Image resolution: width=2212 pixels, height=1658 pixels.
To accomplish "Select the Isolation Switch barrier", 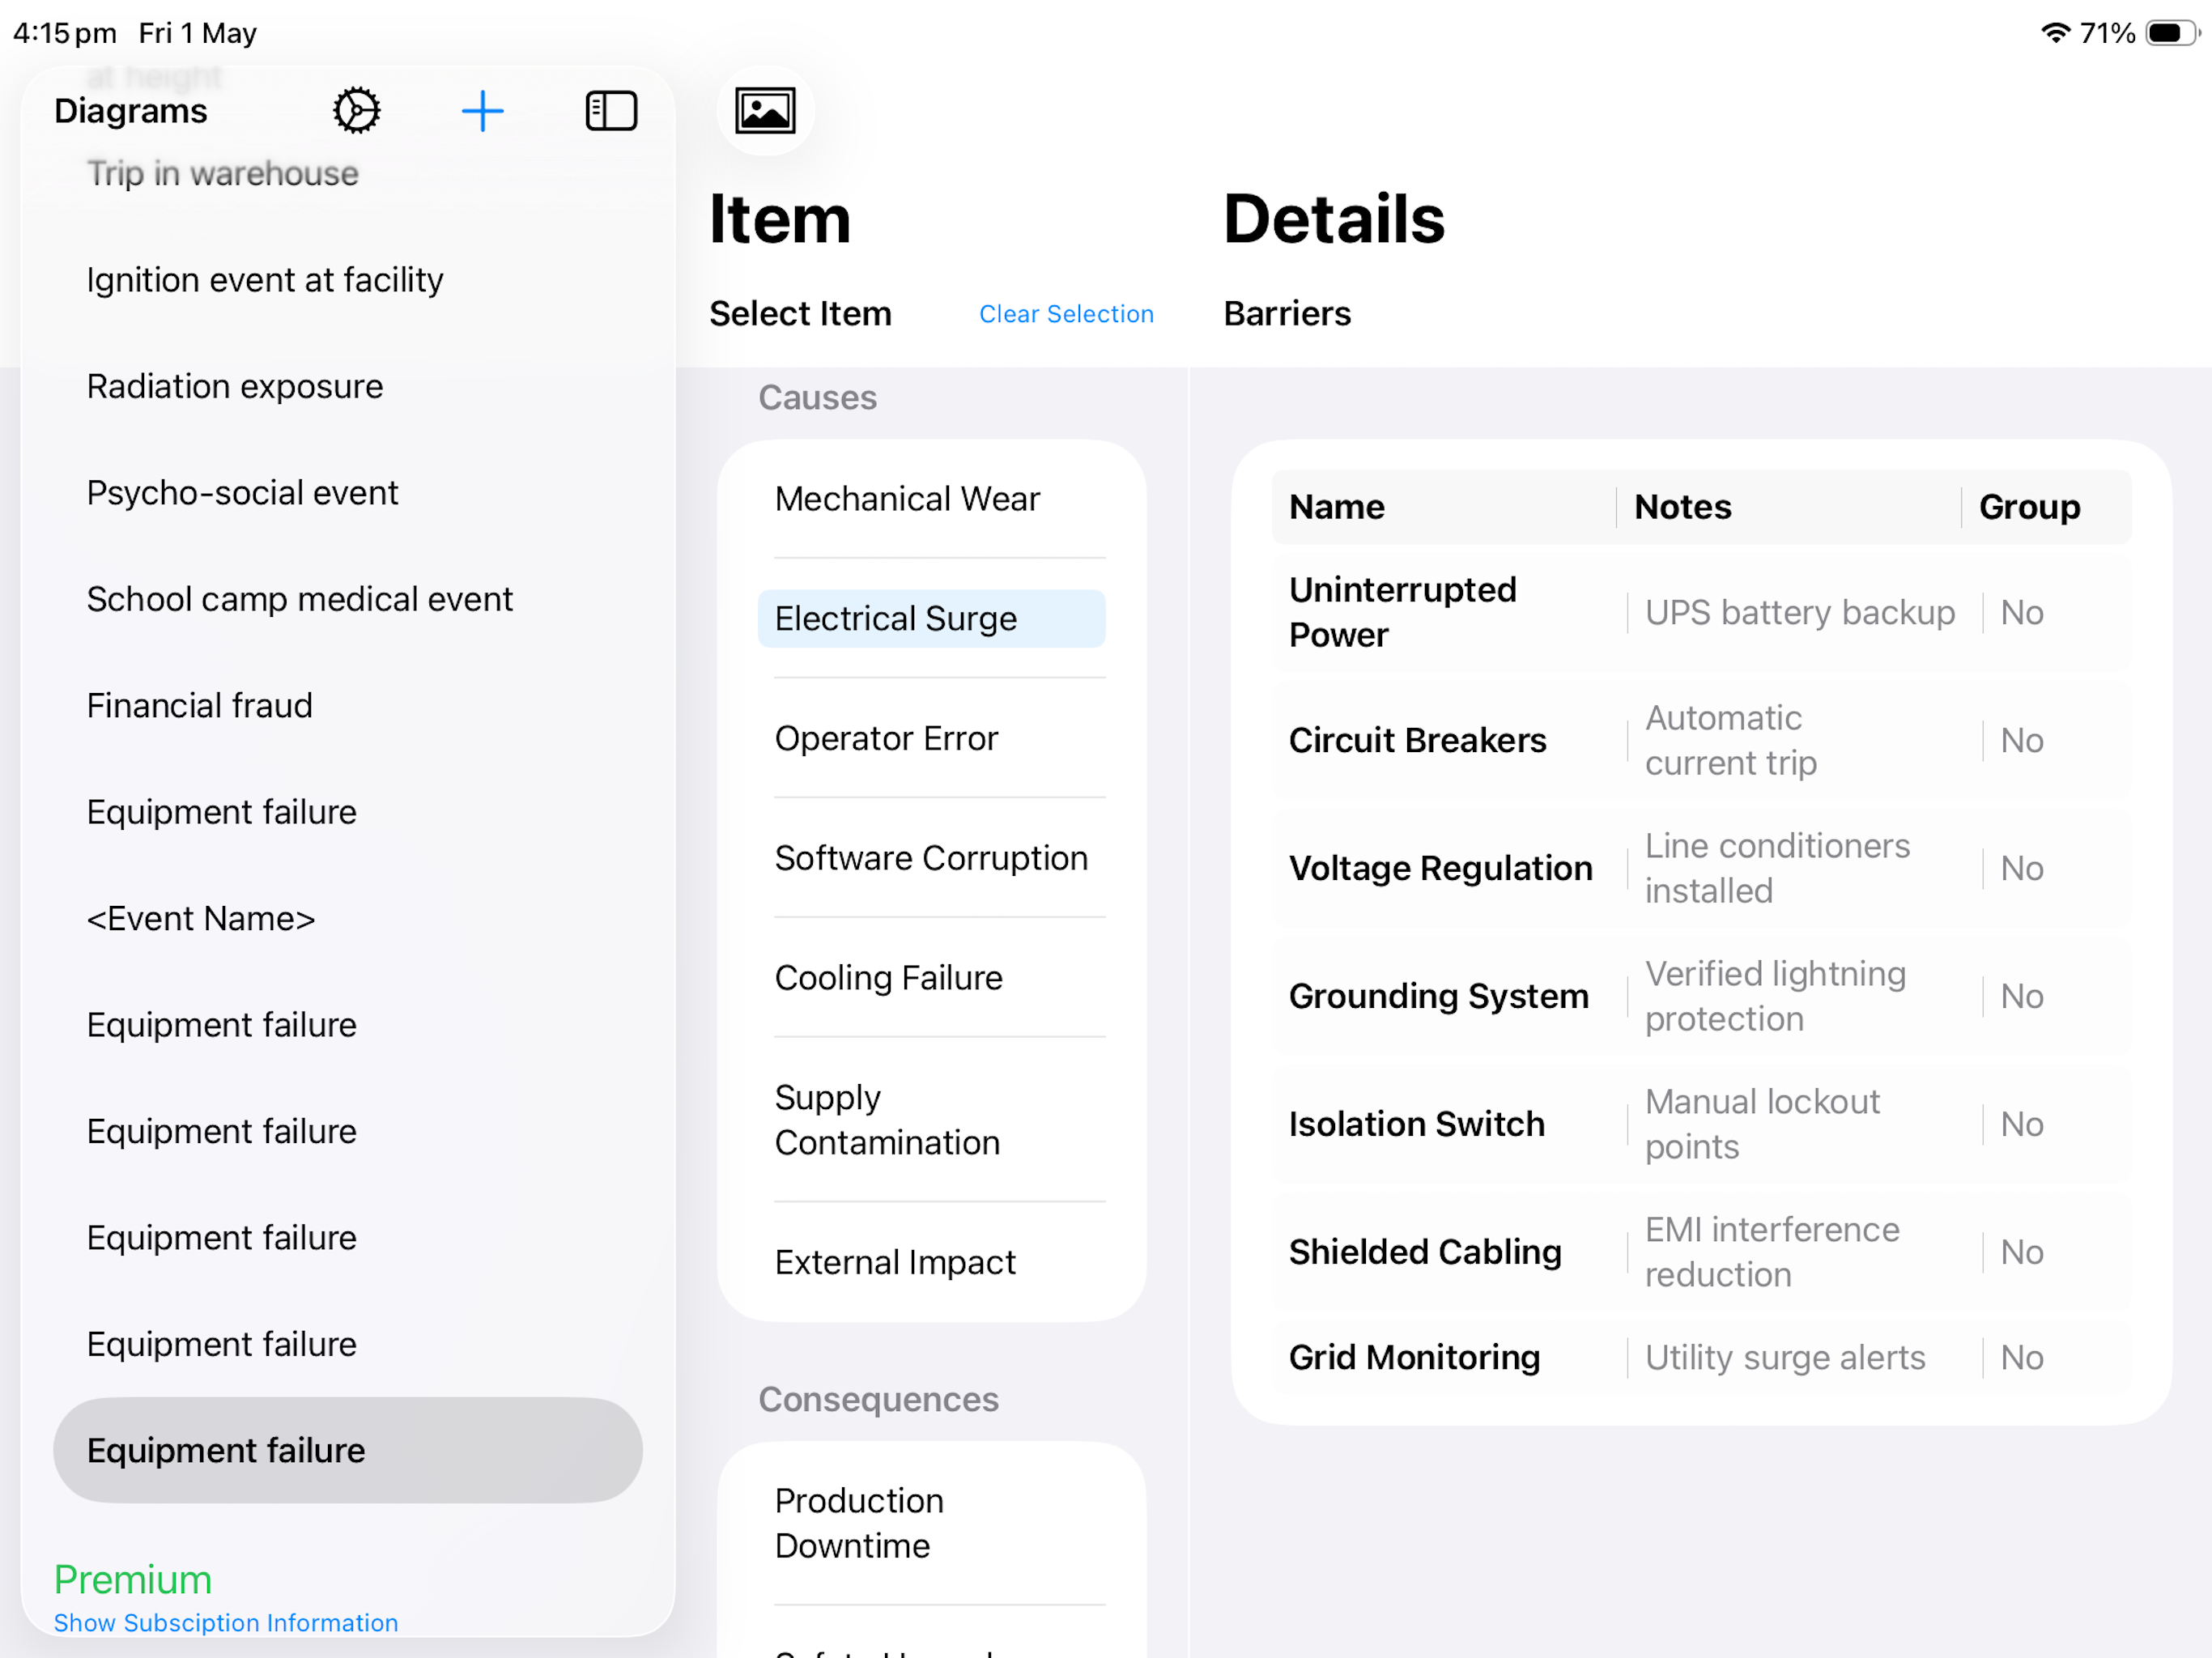I will click(x=1416, y=1124).
